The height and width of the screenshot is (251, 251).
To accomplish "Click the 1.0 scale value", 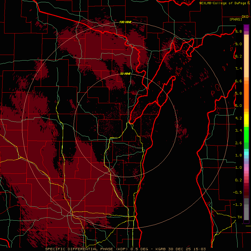I will pyautogui.click(x=238, y=168).
